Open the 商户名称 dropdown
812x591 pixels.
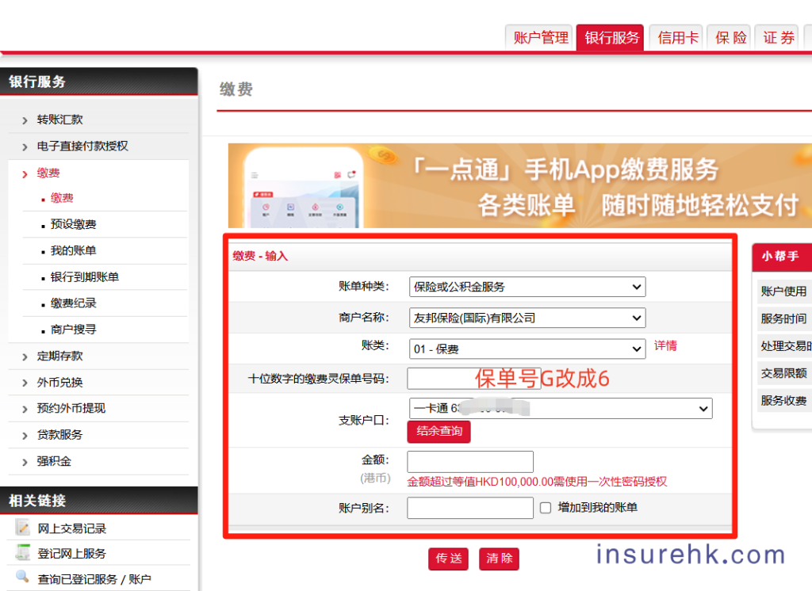point(527,318)
